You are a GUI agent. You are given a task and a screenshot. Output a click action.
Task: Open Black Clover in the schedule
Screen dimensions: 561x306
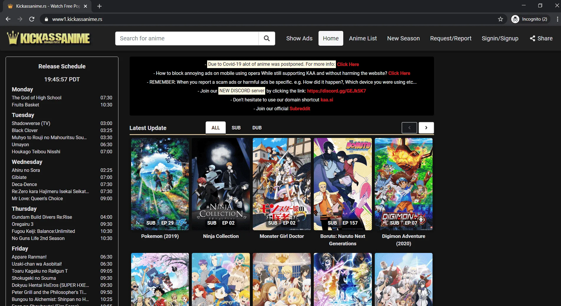pyautogui.click(x=25, y=130)
